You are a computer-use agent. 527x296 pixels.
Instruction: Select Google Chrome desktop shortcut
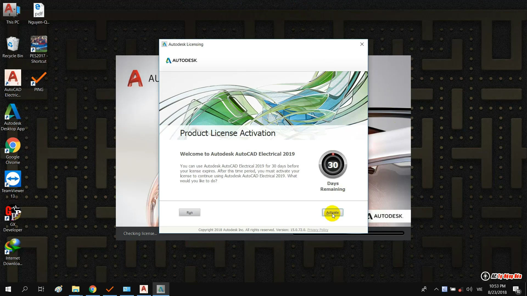coord(13,151)
